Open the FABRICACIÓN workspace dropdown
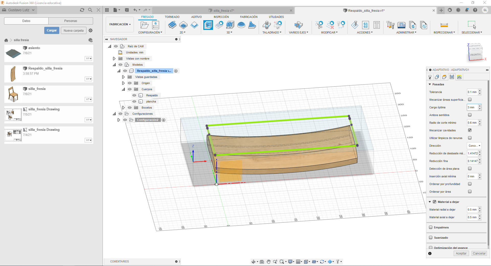Image resolution: width=491 pixels, height=266 pixels. [120, 25]
